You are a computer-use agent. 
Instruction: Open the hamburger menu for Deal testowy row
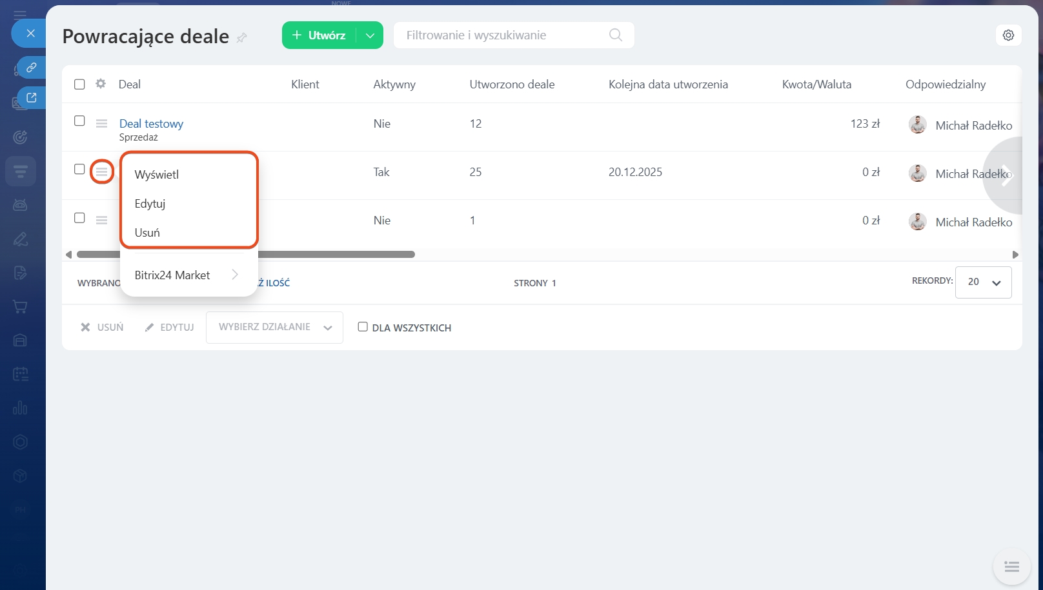click(x=101, y=123)
